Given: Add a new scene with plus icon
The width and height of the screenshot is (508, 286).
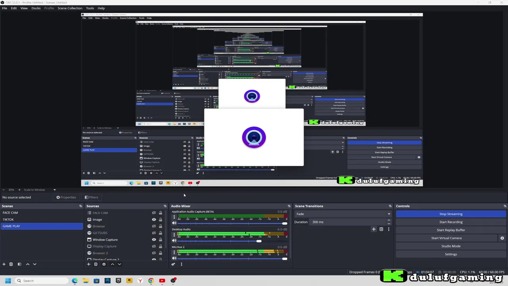Looking at the screenshot, I should (x=4, y=264).
